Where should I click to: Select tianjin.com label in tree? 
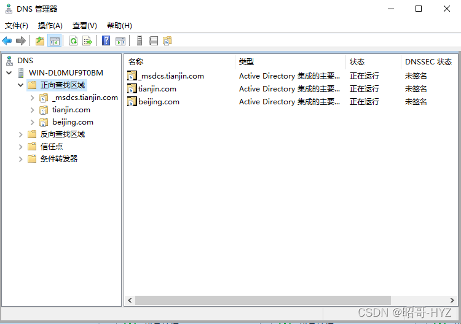(71, 110)
